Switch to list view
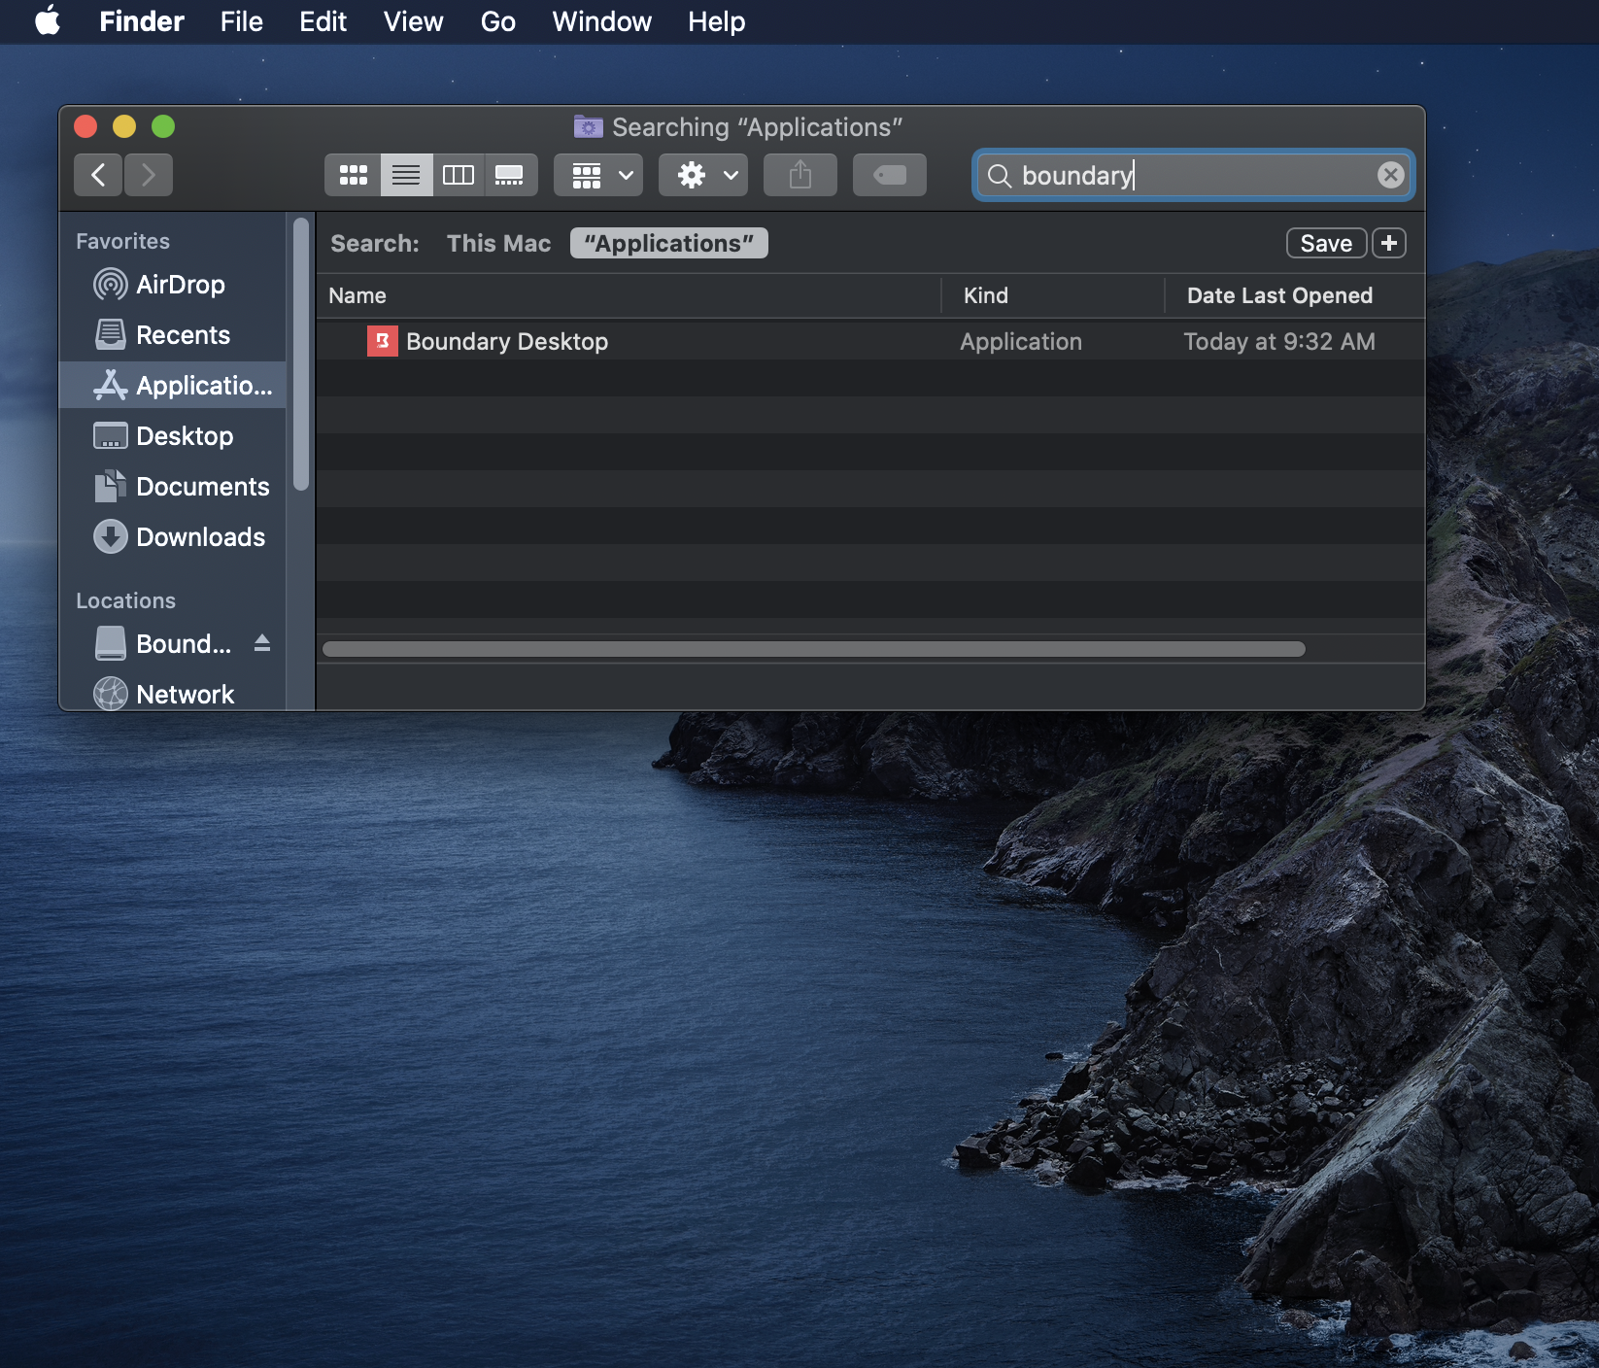 [x=406, y=175]
